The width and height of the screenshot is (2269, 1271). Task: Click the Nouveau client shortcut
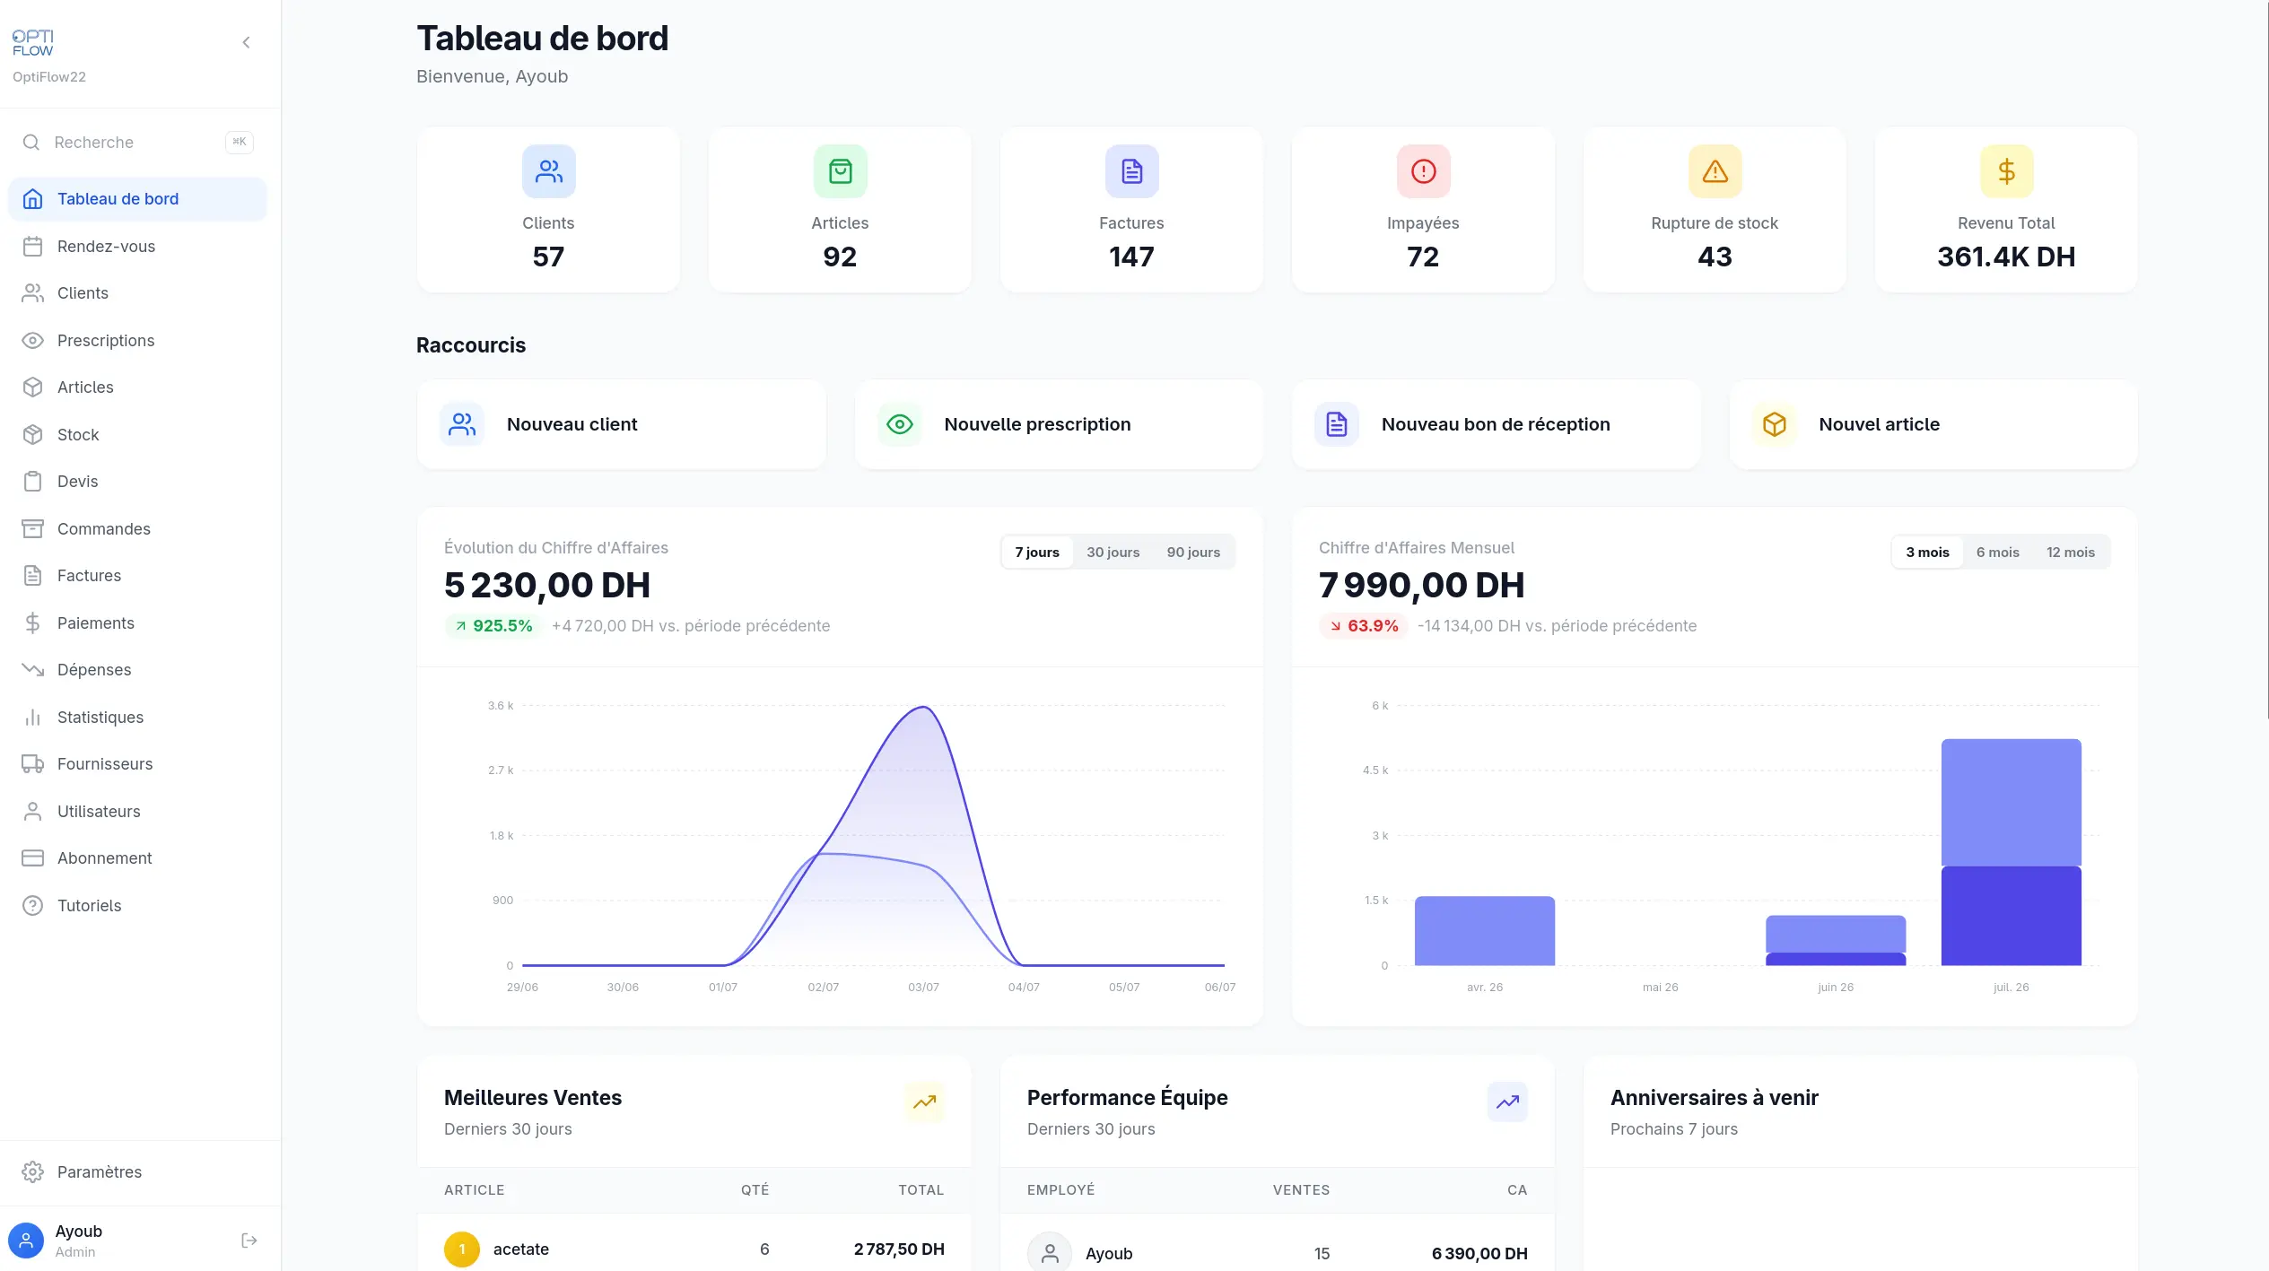click(621, 424)
